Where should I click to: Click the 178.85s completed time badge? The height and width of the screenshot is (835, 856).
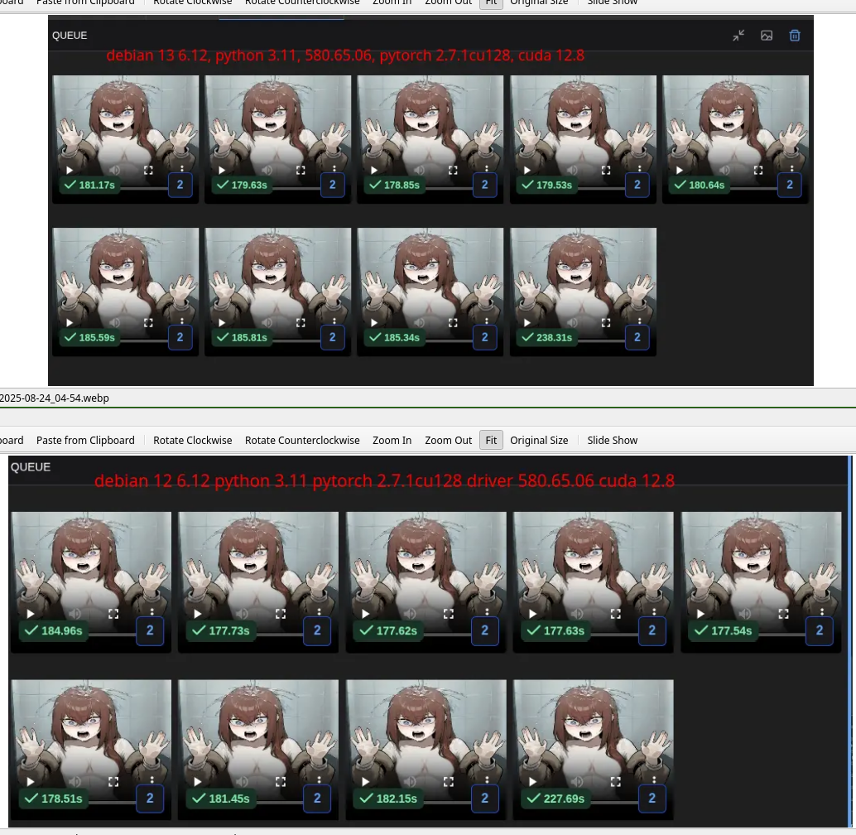(395, 185)
